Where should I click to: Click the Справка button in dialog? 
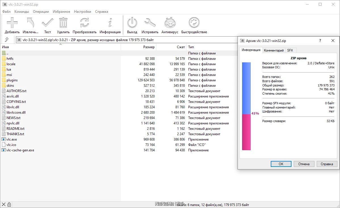[327, 164]
